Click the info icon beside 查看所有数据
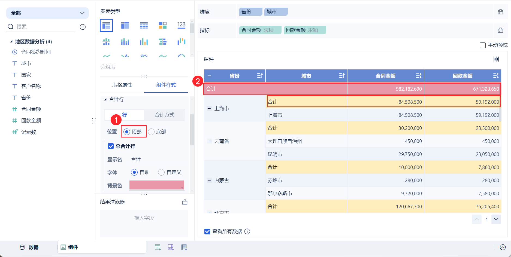 click(x=247, y=231)
